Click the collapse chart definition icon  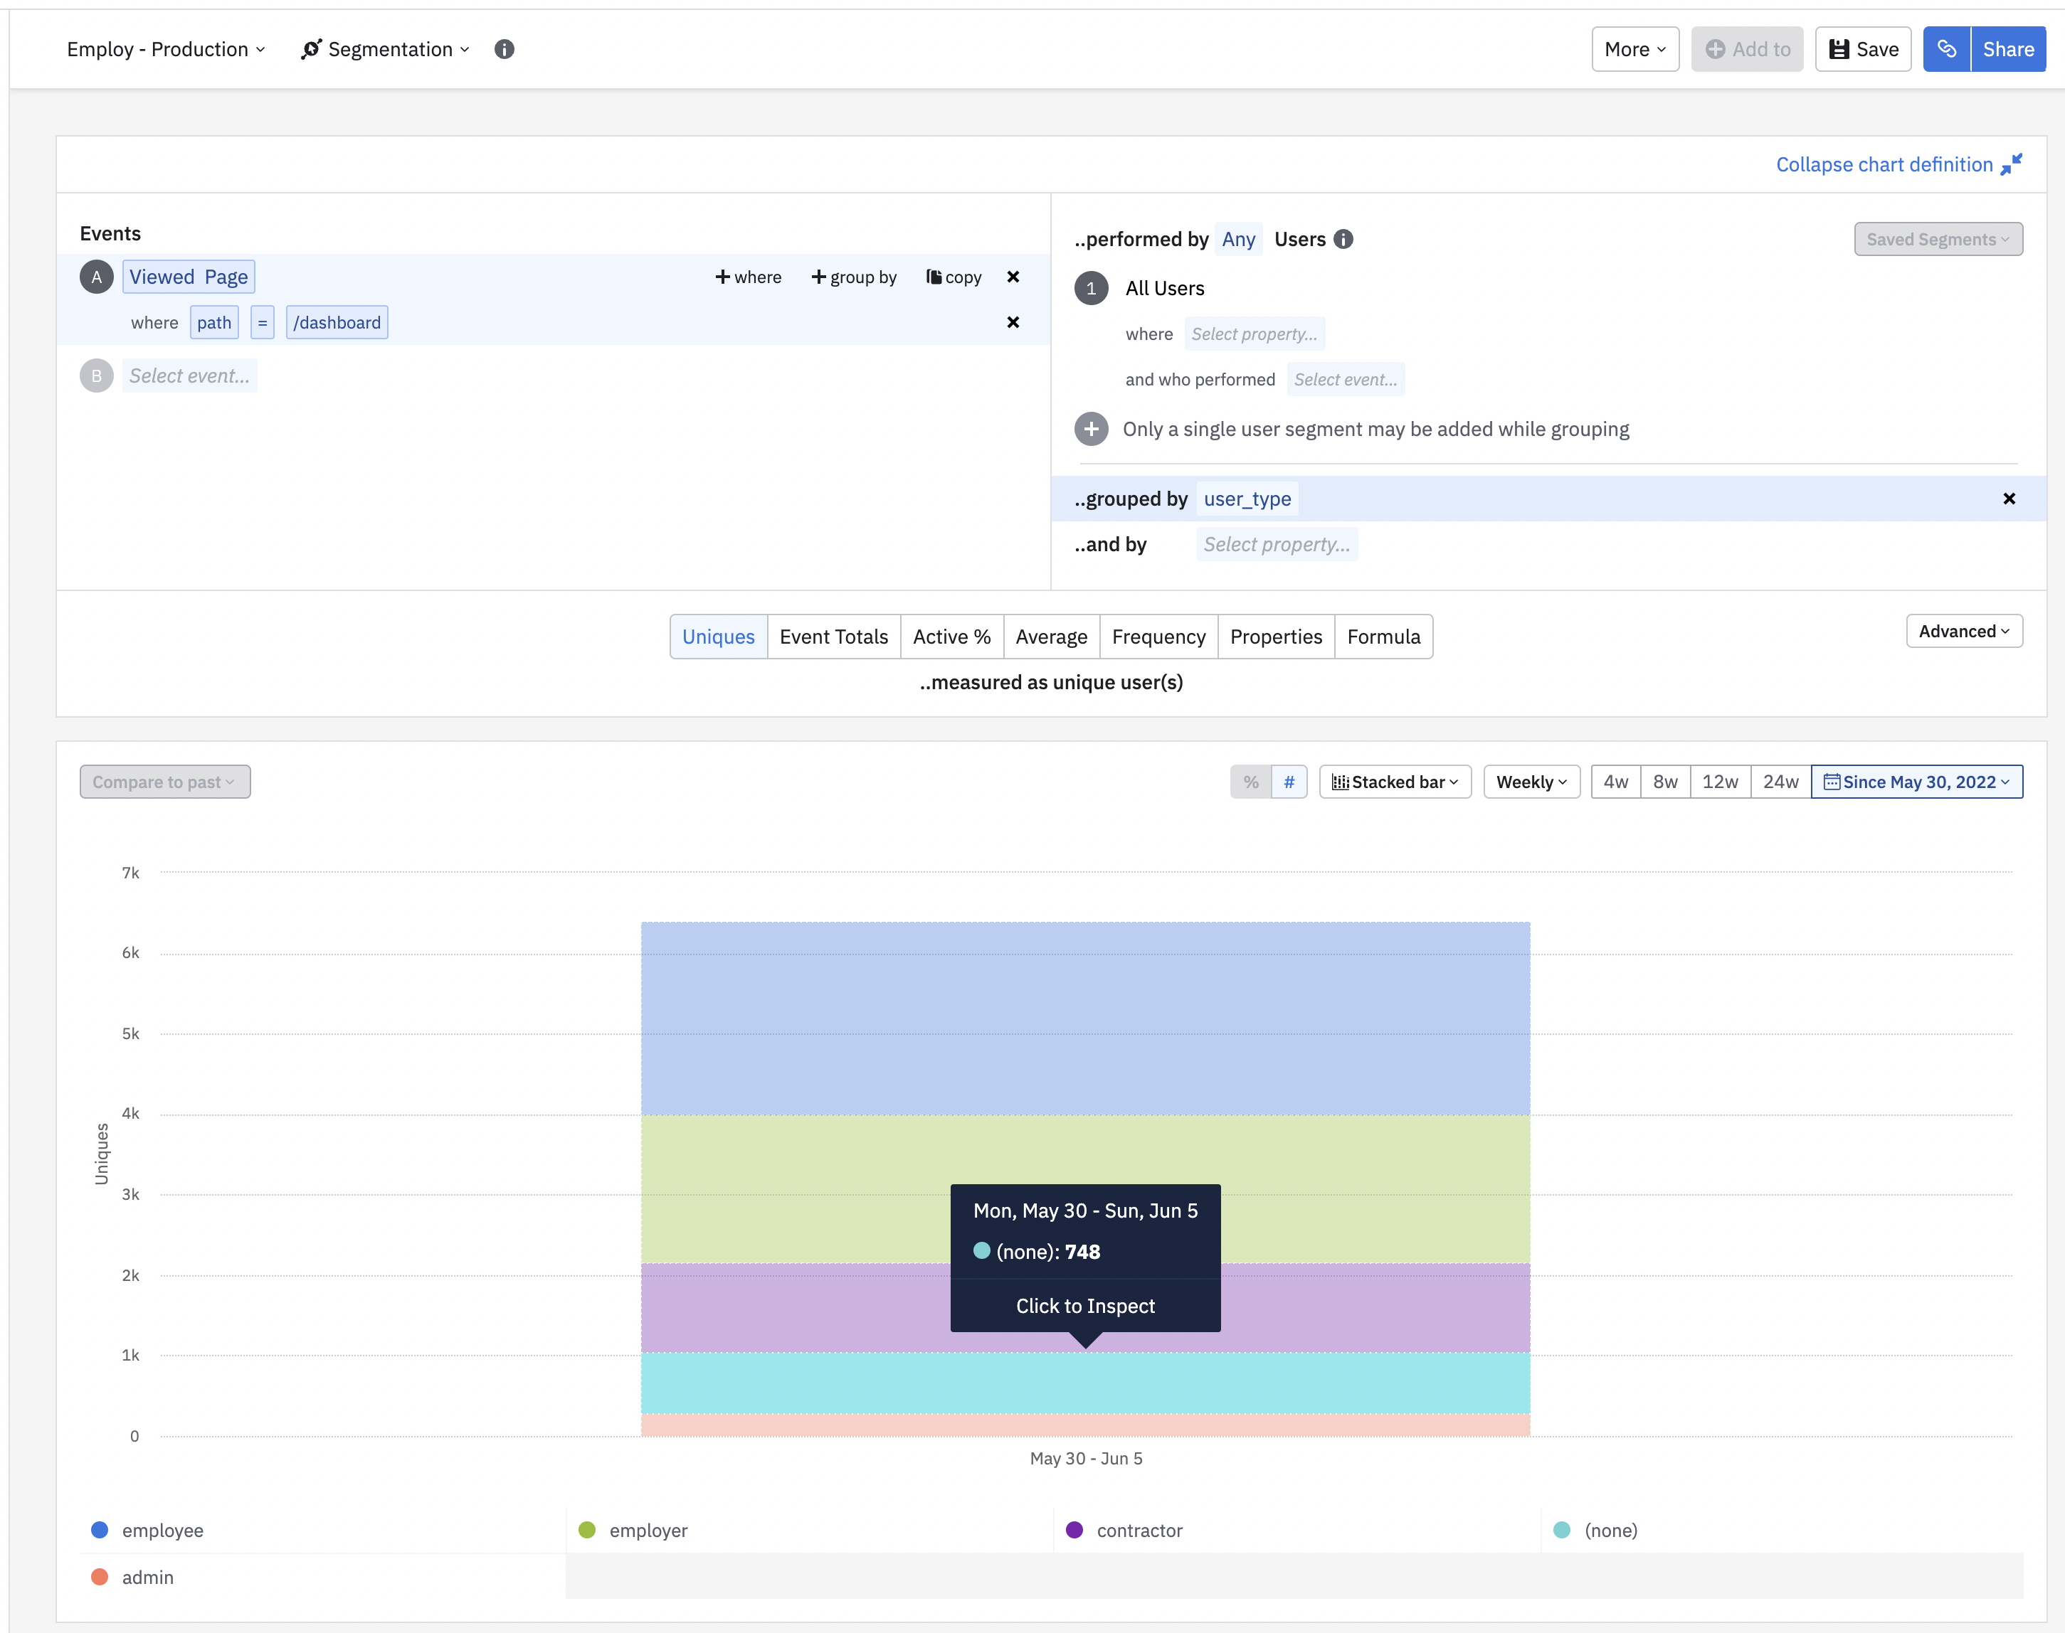pyautogui.click(x=2012, y=164)
